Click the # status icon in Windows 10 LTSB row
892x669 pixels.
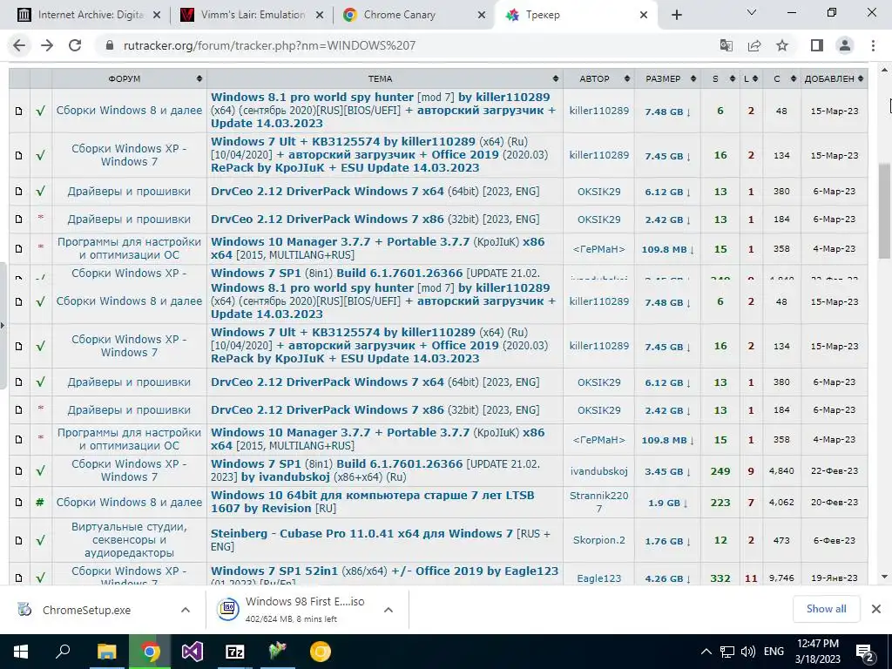(x=40, y=503)
